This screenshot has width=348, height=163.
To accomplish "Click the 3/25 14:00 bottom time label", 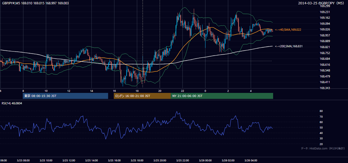I will [91, 161].
